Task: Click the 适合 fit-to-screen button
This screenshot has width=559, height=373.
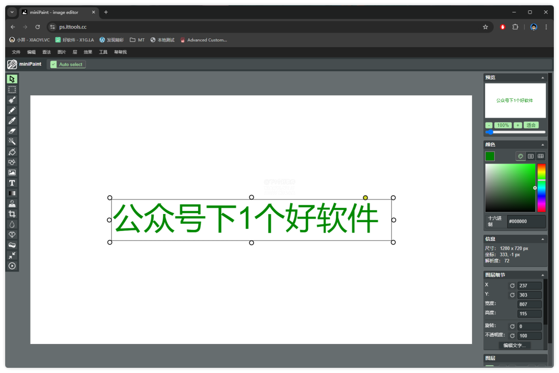Action: click(x=531, y=125)
